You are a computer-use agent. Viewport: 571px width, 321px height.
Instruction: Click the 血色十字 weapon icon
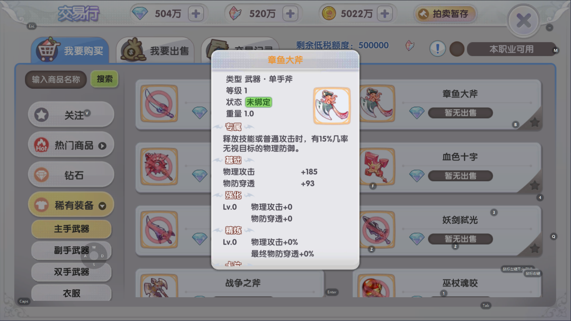pyautogui.click(x=377, y=167)
